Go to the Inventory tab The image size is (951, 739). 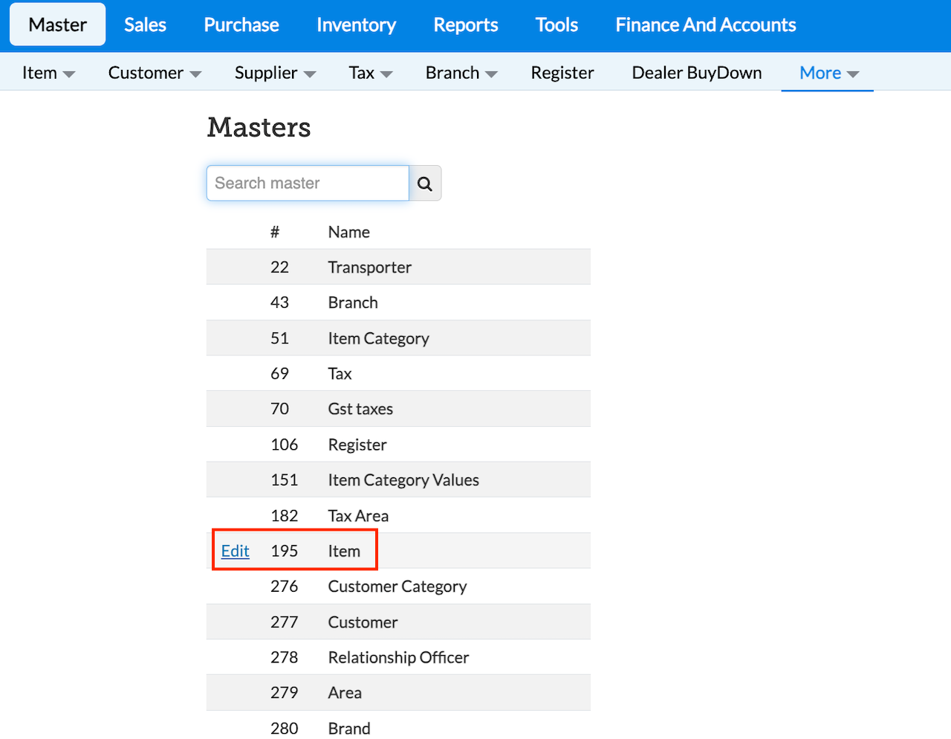[x=356, y=25]
